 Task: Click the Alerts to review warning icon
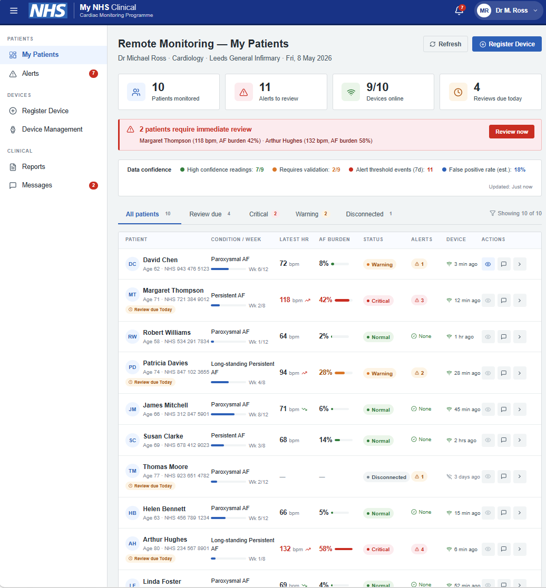pos(243,92)
